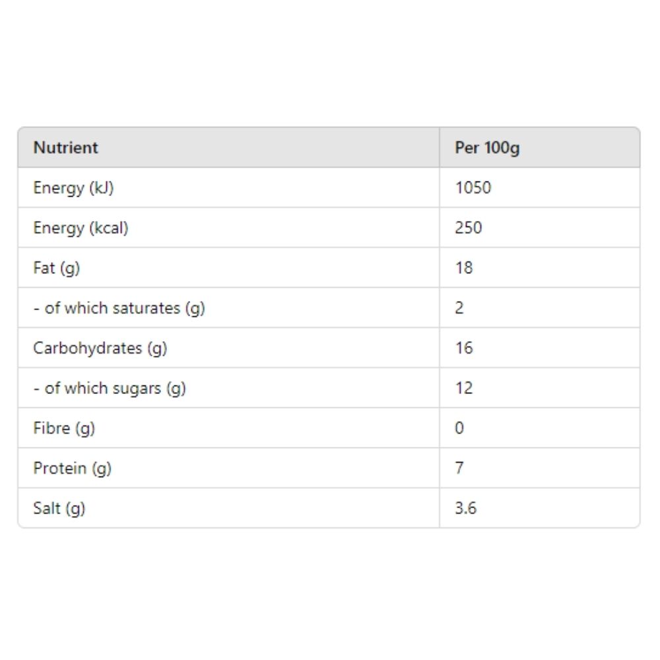Click the fibre value 0
Viewport: 660px width, 660px height.
[459, 428]
